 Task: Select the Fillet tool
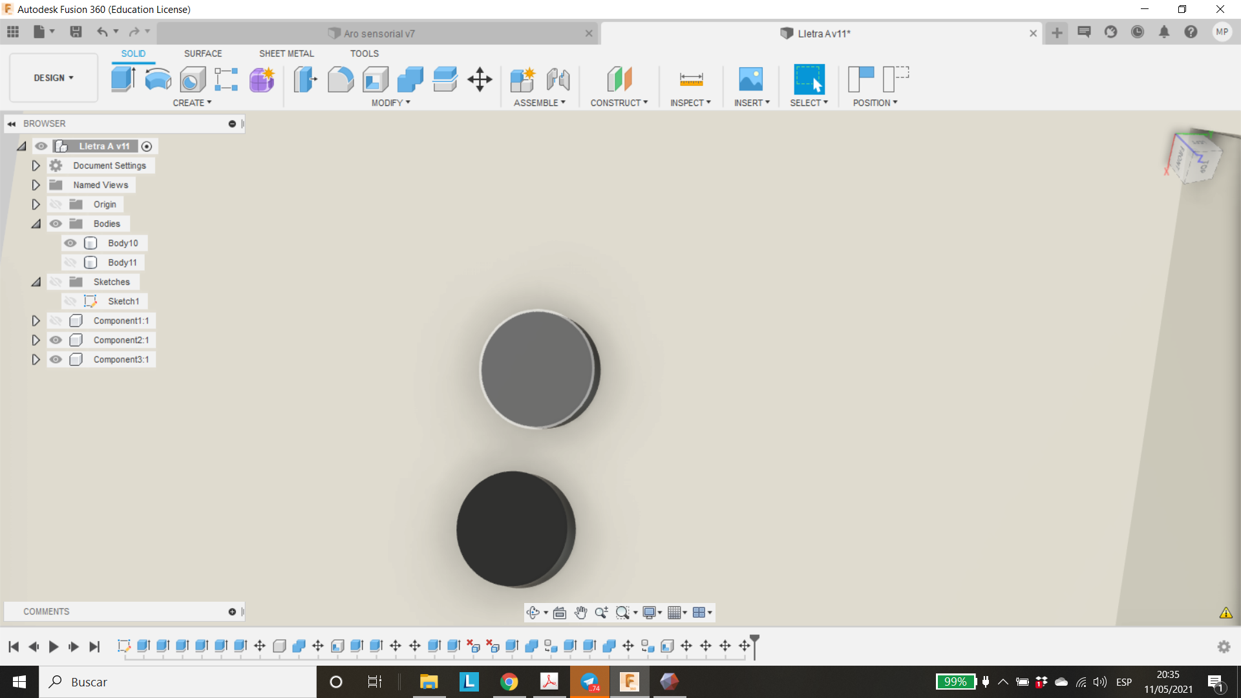(x=341, y=79)
